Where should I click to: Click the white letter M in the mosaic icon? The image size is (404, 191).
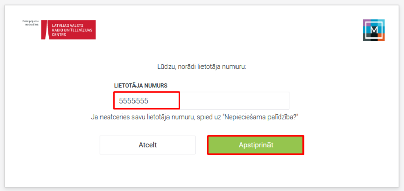374,30
